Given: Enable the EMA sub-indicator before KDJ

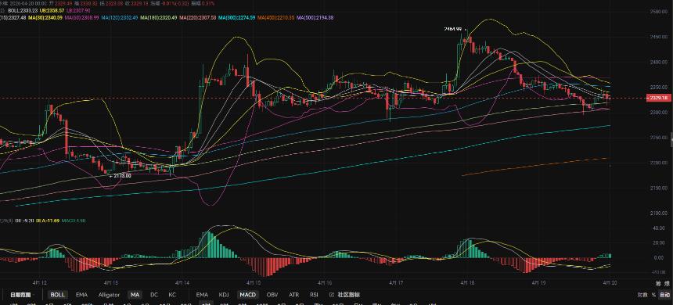Looking at the screenshot, I should [202, 295].
